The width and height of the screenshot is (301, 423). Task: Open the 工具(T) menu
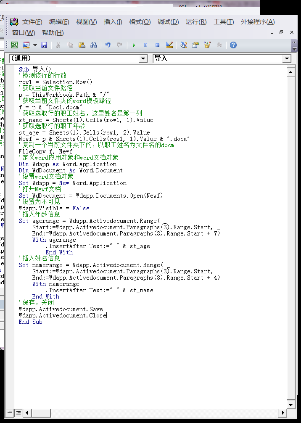click(224, 22)
